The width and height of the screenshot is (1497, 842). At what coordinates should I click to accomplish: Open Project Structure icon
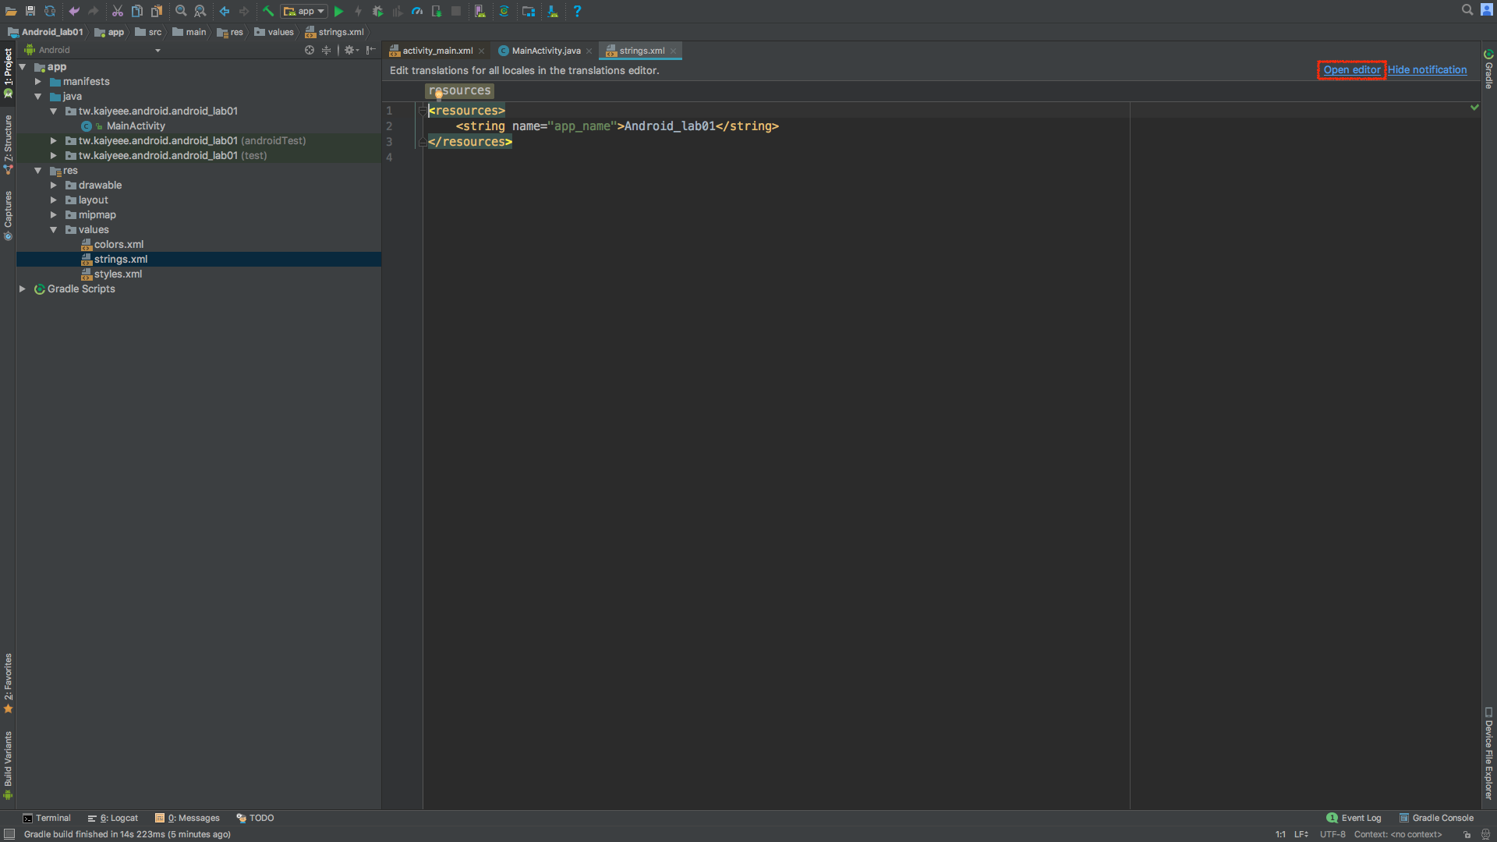[x=529, y=11]
